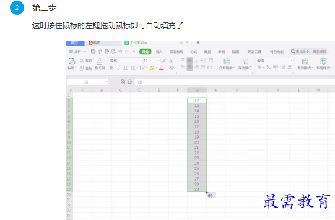Decrease font size with smaller A icon
The width and height of the screenshot is (335, 220).
[x=171, y=61]
